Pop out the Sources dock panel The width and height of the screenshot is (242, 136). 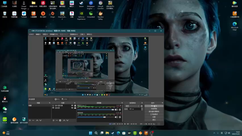coord(75,103)
